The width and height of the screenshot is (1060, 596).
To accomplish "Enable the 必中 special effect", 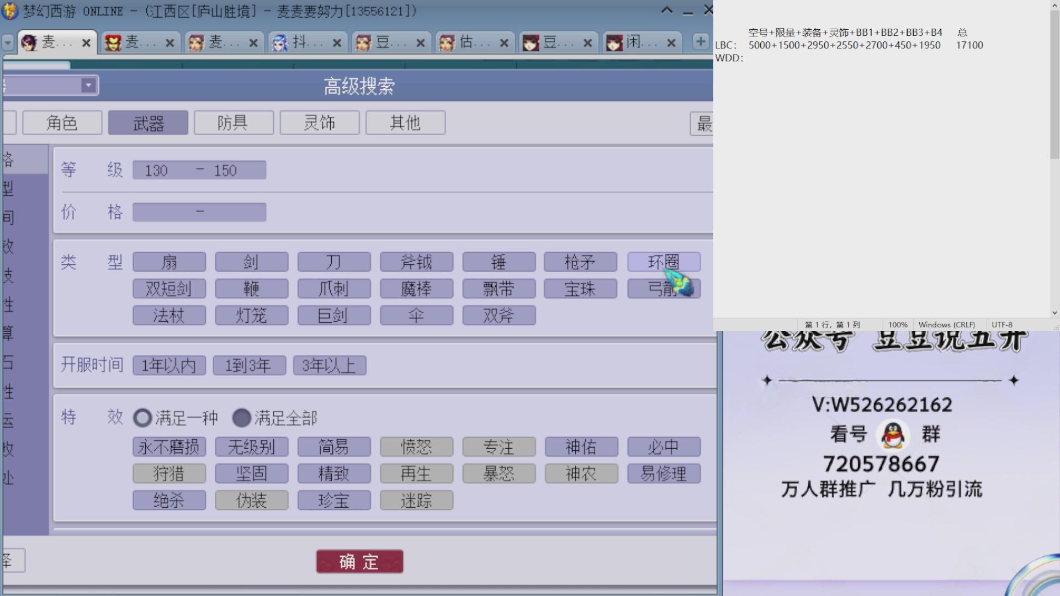I will (x=664, y=447).
